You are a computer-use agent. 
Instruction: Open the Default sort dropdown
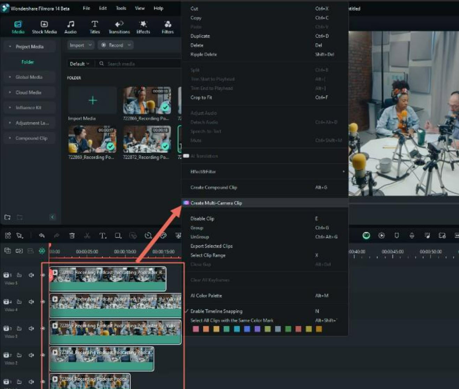80,64
